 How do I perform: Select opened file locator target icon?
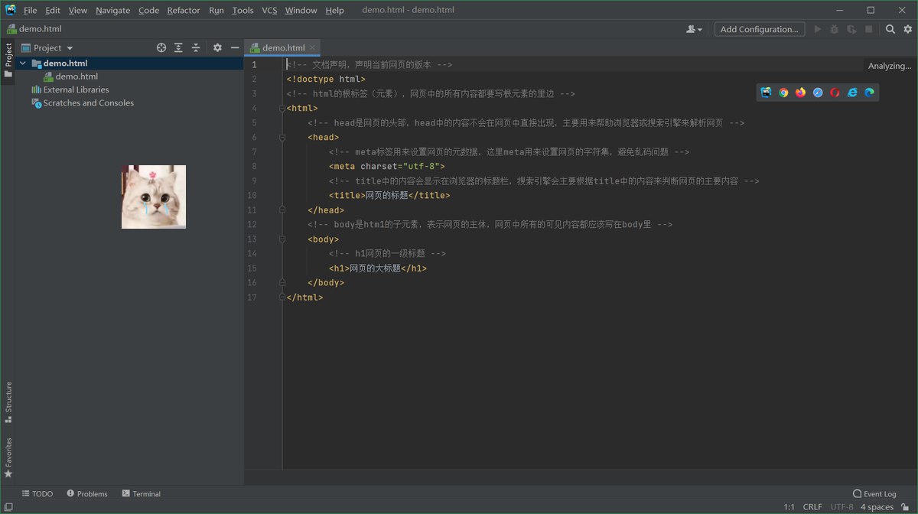[161, 47]
